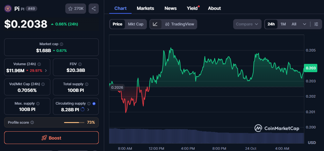The height and width of the screenshot is (151, 324).
Task: Click the Boost button
Action: coord(51,138)
